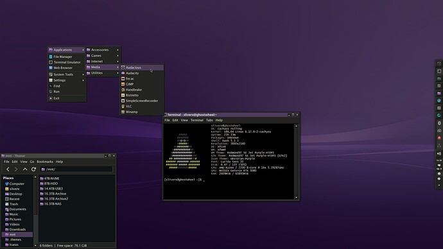Viewport: 443px width, 249px height.
Task: Open Handbrake from the Media submenu
Action: [x=142, y=89]
